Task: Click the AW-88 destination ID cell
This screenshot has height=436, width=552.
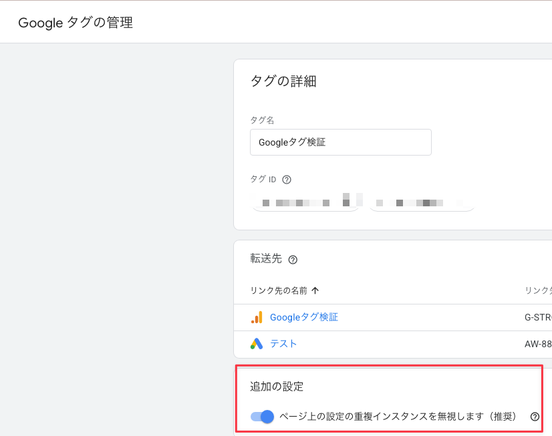Action: [538, 344]
